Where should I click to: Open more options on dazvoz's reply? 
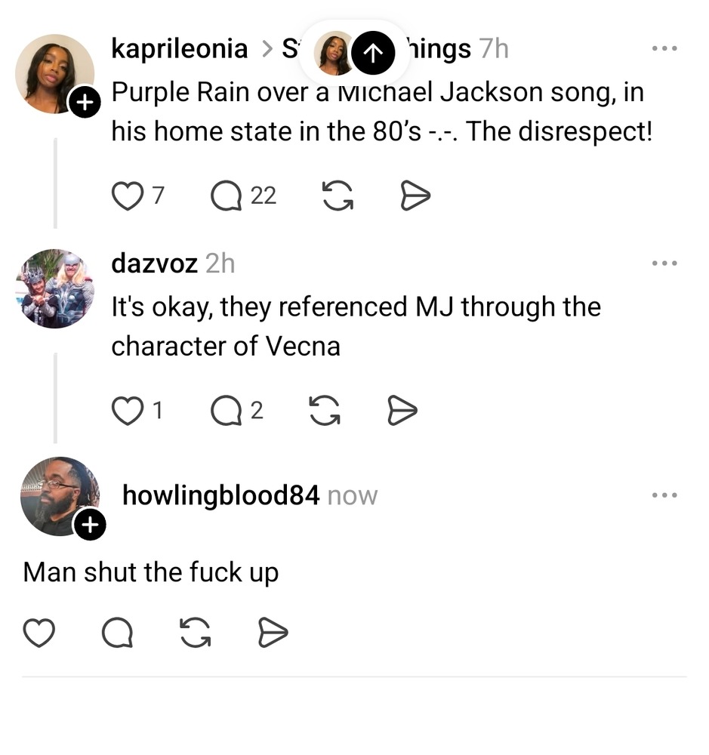click(664, 263)
